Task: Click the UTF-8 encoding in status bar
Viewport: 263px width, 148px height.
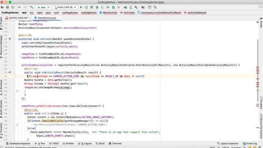Action: (x=225, y=147)
